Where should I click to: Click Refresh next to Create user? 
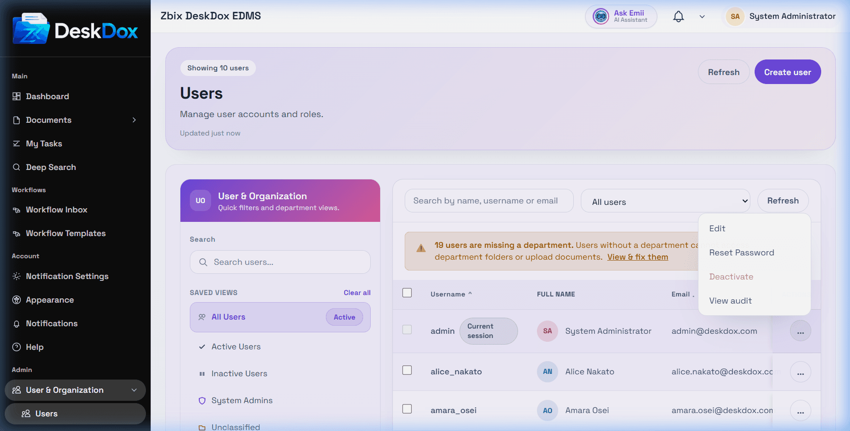[x=723, y=72]
